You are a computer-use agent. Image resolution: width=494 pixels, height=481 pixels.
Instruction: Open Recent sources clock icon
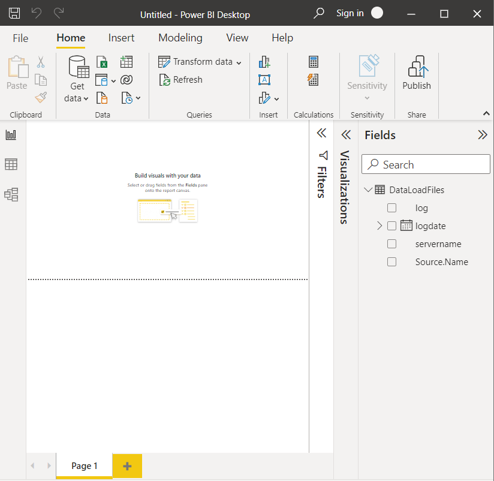127,98
